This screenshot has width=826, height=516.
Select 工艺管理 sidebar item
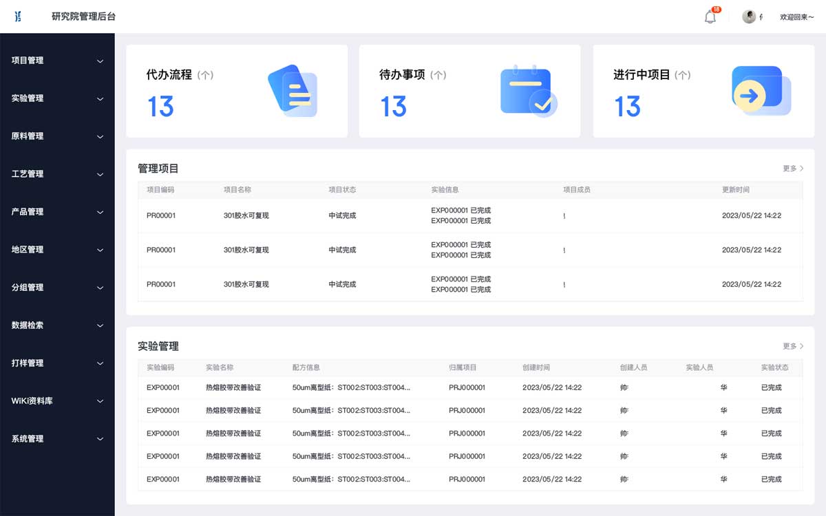pyautogui.click(x=28, y=174)
